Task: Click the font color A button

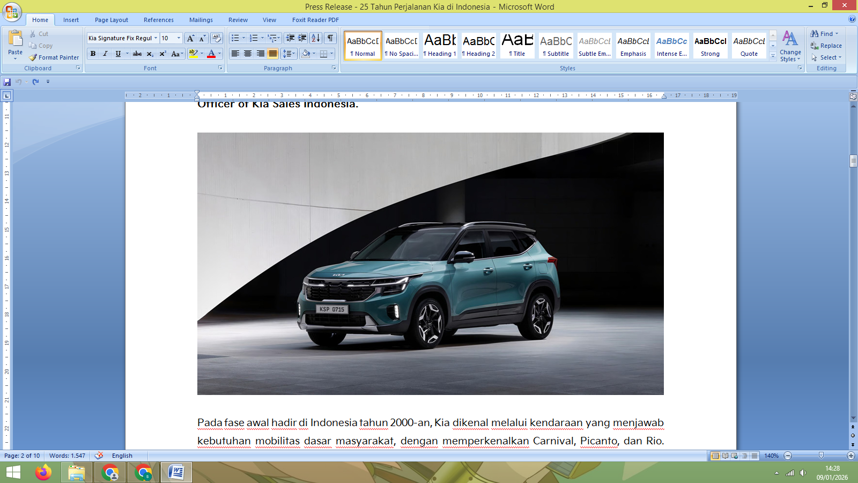Action: point(211,54)
